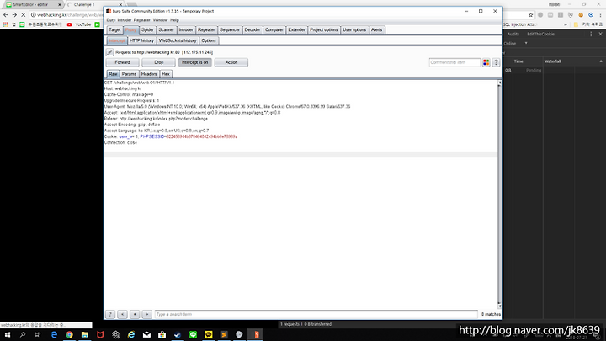Switch to the Target tab

(x=114, y=29)
